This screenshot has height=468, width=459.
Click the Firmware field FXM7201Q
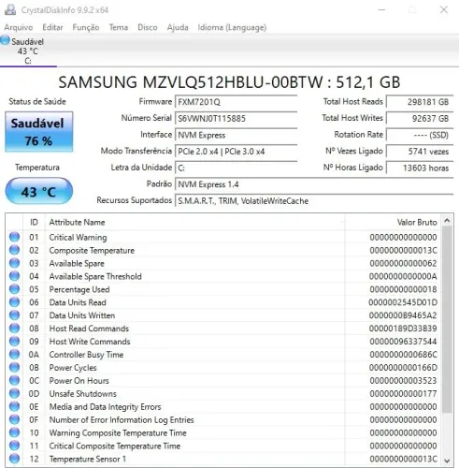(237, 102)
